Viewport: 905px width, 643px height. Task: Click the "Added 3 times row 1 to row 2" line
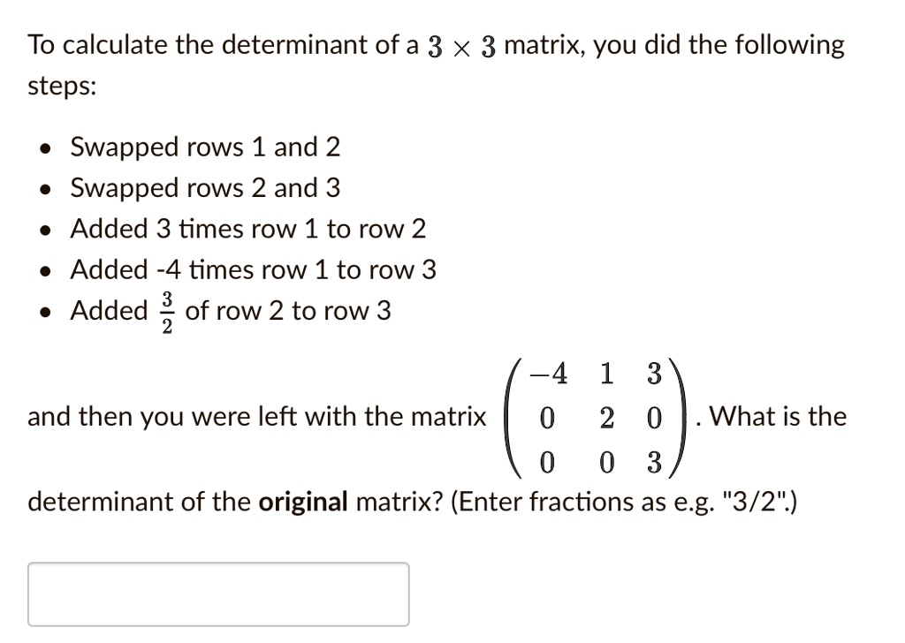[247, 229]
